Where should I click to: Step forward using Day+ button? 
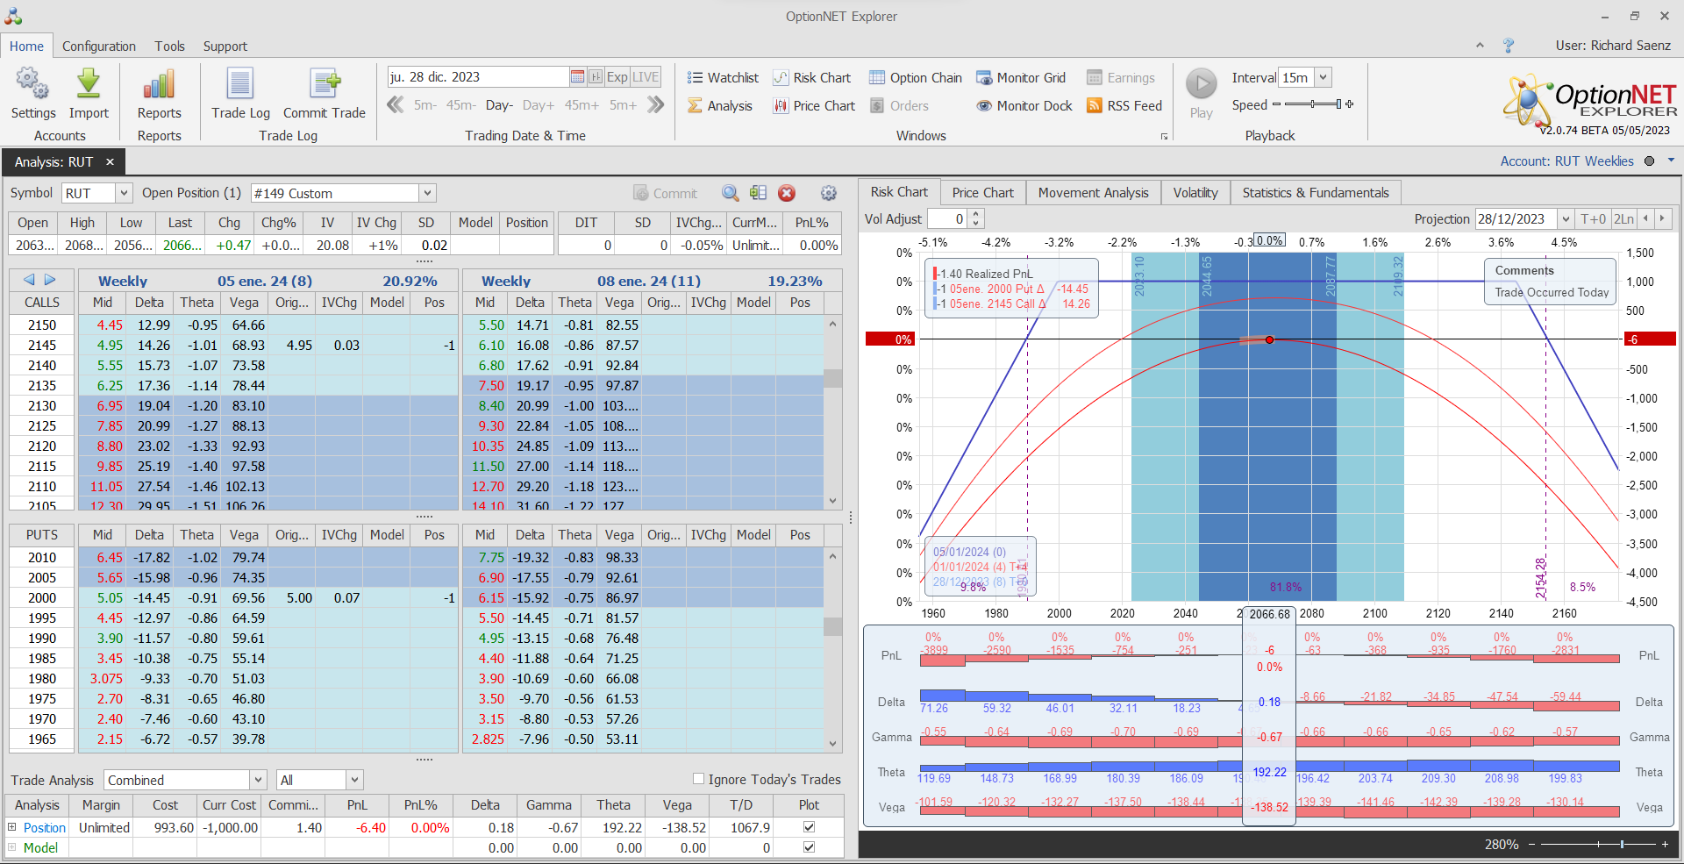538,105
